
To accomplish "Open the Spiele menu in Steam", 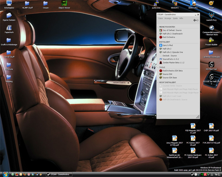I will (175, 18).
